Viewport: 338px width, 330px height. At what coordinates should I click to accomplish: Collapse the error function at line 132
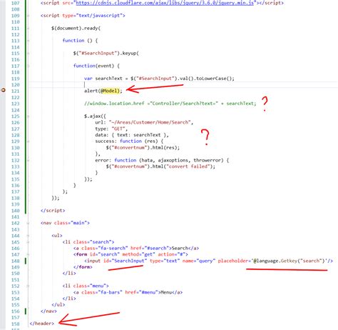point(28,160)
